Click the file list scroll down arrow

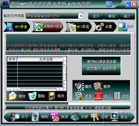pyautogui.click(x=65, y=84)
